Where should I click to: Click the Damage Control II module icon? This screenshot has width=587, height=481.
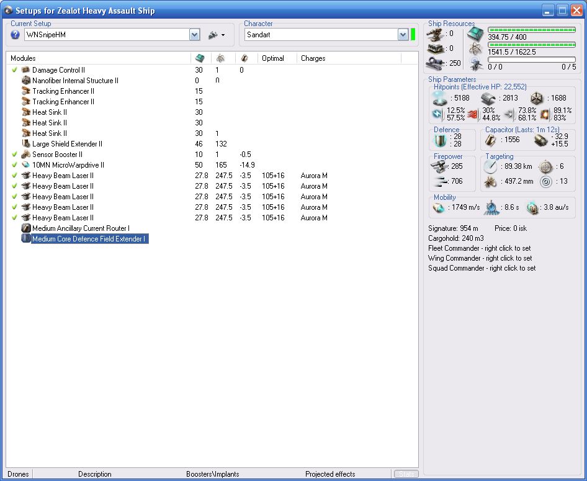tap(26, 70)
